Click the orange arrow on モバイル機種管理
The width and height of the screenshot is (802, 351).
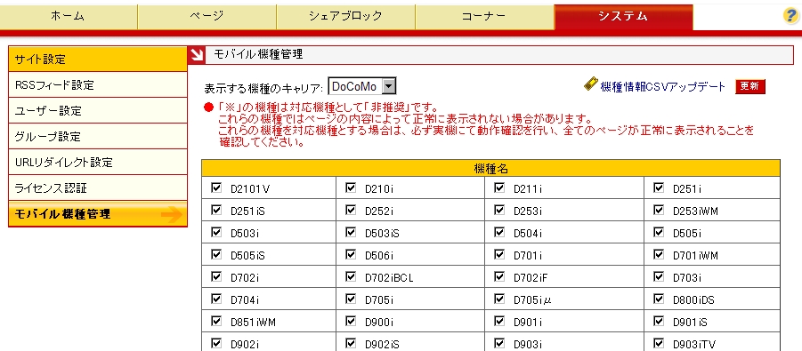click(x=171, y=214)
